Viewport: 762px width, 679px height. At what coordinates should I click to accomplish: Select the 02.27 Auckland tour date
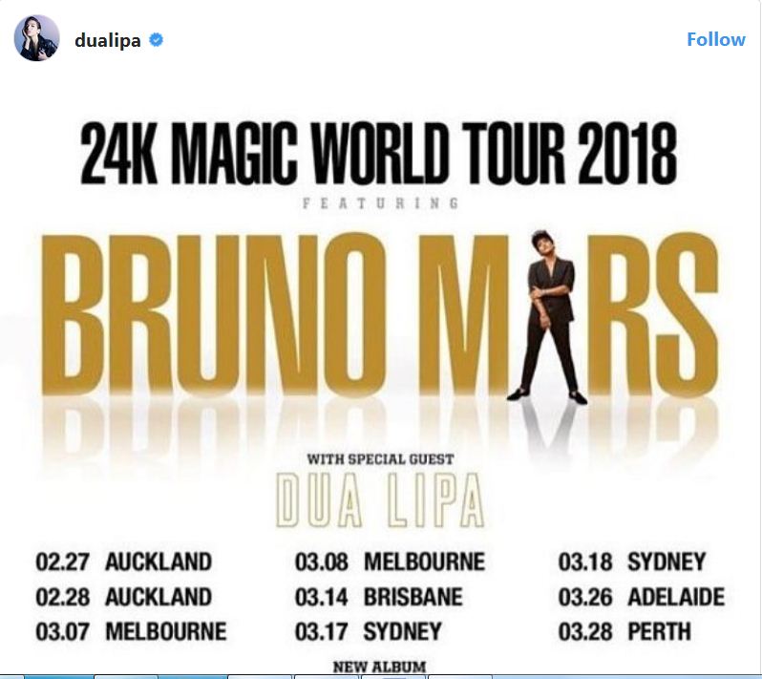point(123,561)
